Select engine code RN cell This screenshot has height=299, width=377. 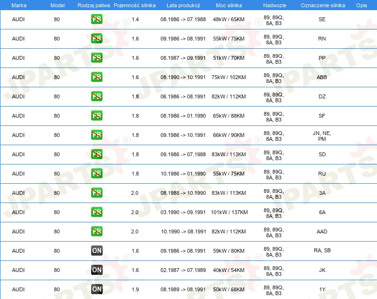coord(322,39)
